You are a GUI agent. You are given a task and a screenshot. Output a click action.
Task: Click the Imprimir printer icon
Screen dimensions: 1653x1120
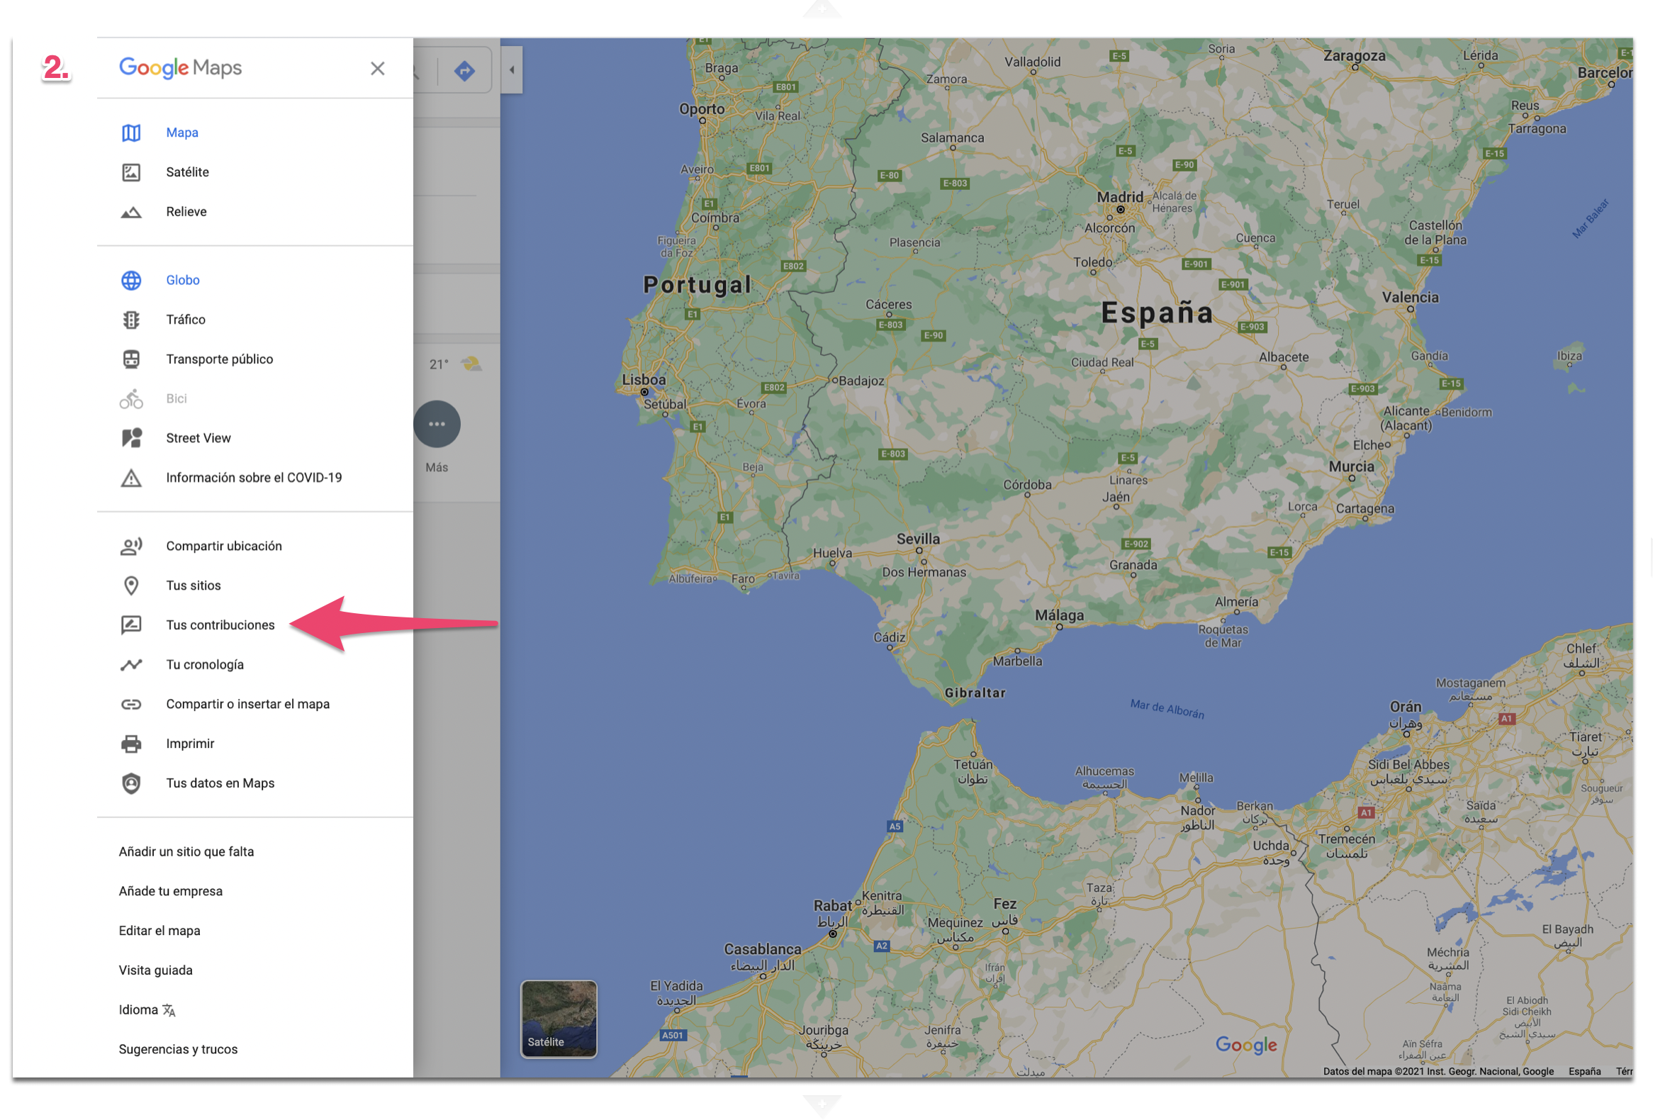point(131,744)
